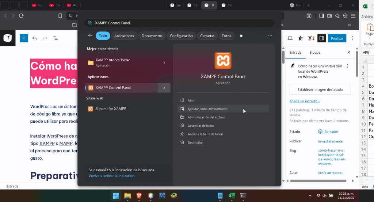Choose Desinstalar for XAMPP
Screen dimensions: 374x202
pos(223,142)
